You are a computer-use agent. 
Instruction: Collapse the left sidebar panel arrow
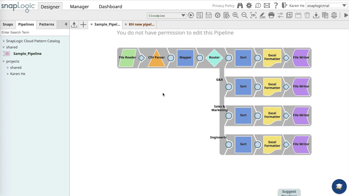(66, 24)
